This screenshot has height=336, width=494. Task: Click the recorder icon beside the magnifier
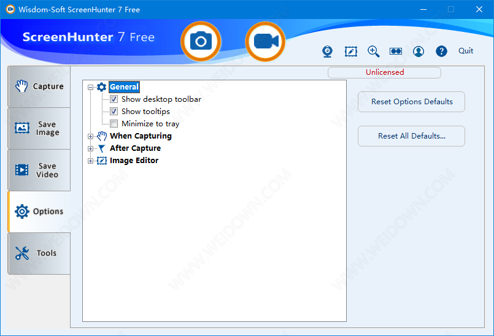click(x=396, y=52)
